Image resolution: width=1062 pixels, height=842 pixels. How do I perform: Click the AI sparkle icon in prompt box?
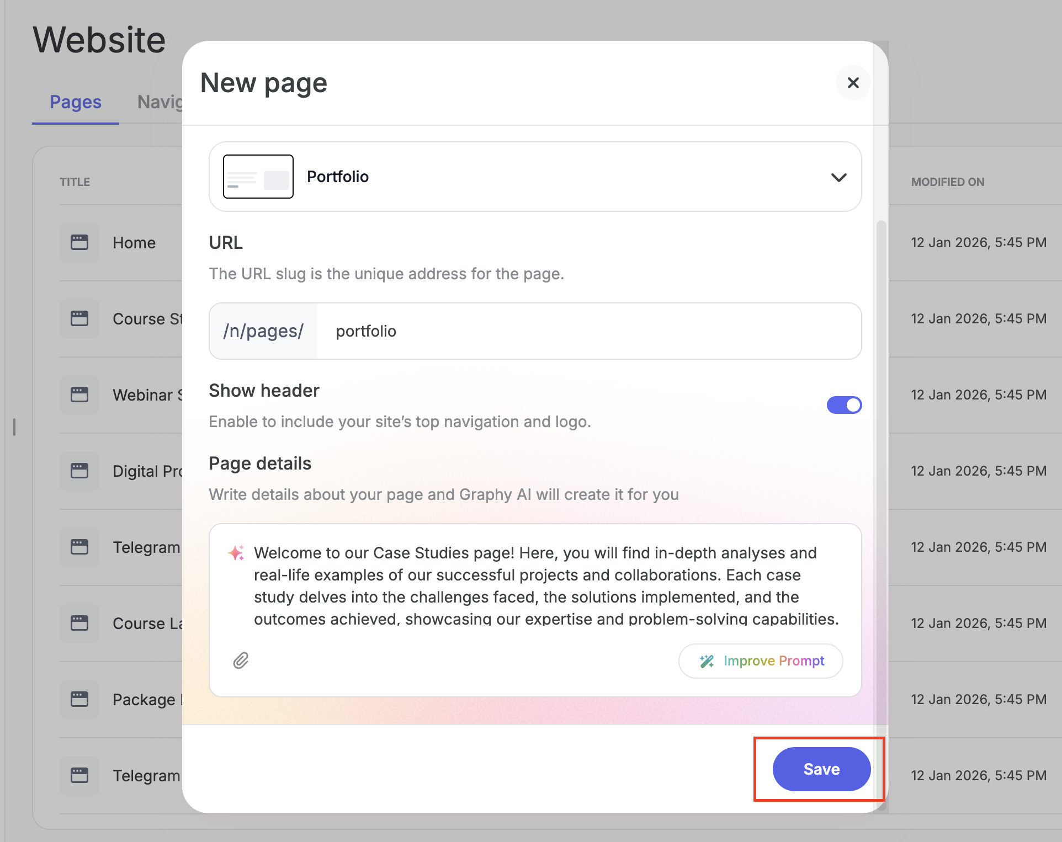[236, 553]
